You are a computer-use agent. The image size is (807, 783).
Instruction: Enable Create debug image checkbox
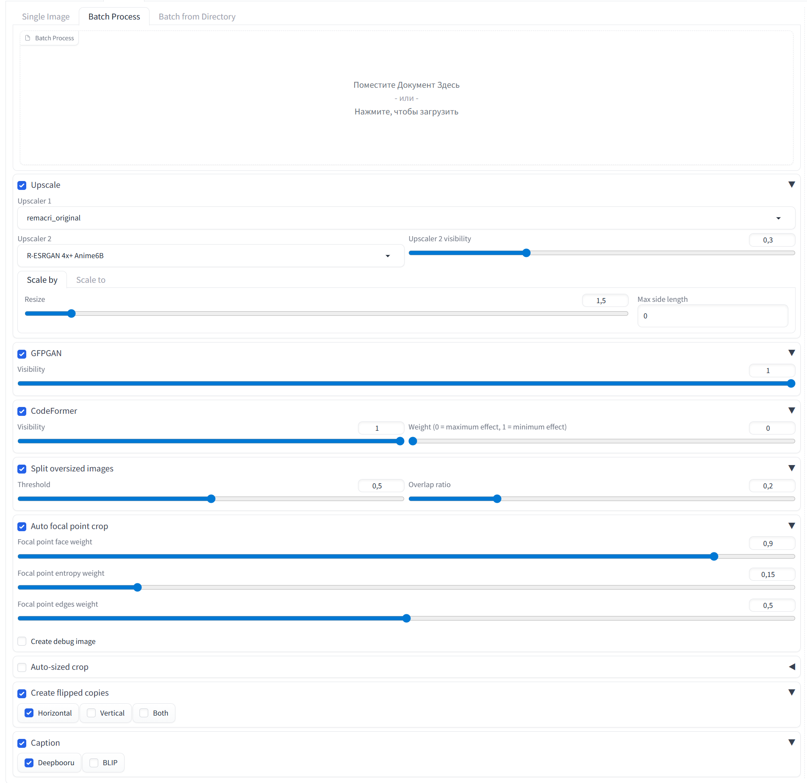[22, 641]
